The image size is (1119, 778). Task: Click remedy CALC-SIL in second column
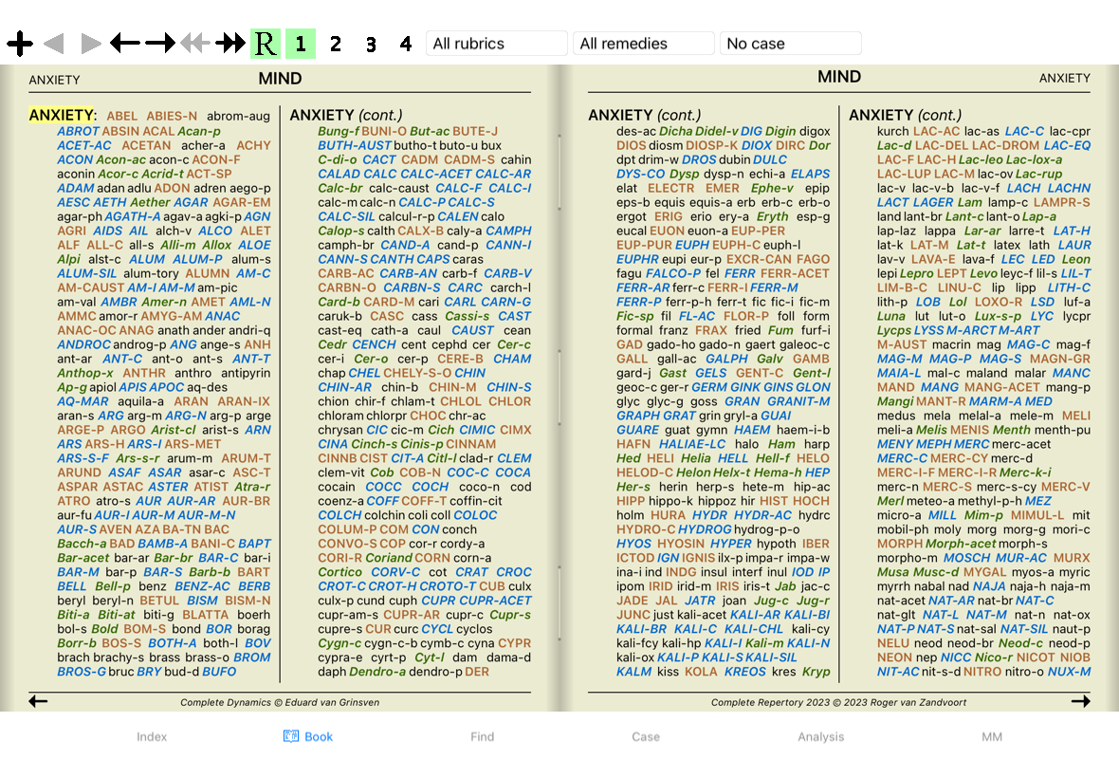346,216
